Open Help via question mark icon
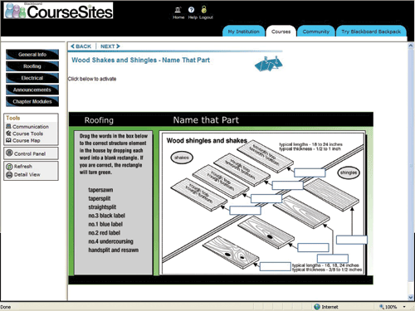 (191, 10)
